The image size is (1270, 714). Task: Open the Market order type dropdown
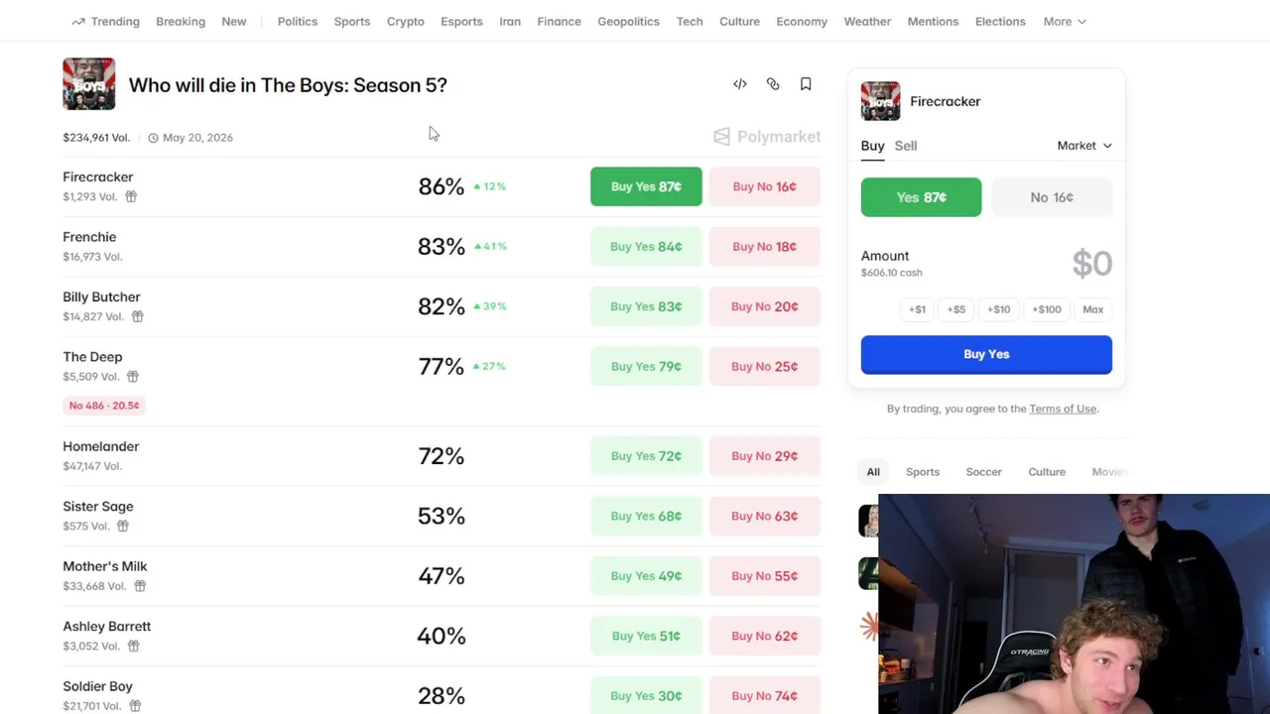click(x=1084, y=146)
